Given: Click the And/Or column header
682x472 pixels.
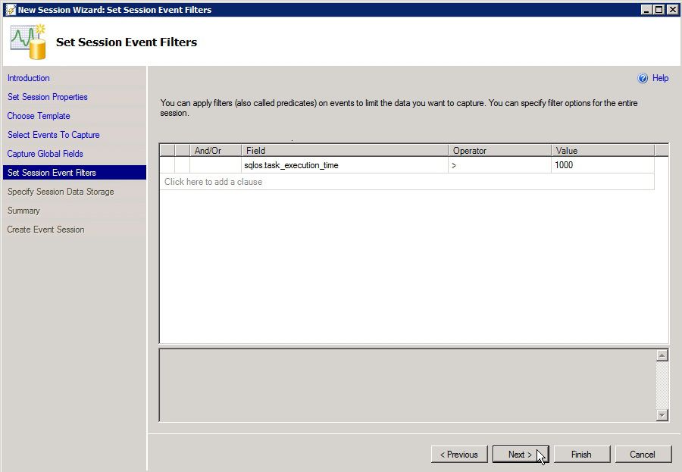Looking at the screenshot, I should (x=215, y=151).
